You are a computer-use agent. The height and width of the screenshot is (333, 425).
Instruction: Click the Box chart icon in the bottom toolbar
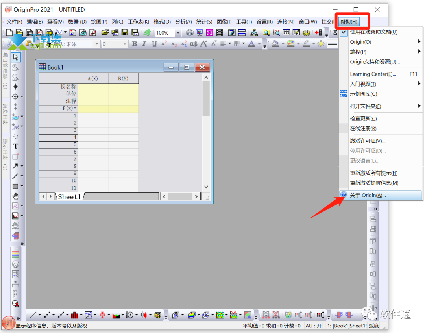point(102,315)
